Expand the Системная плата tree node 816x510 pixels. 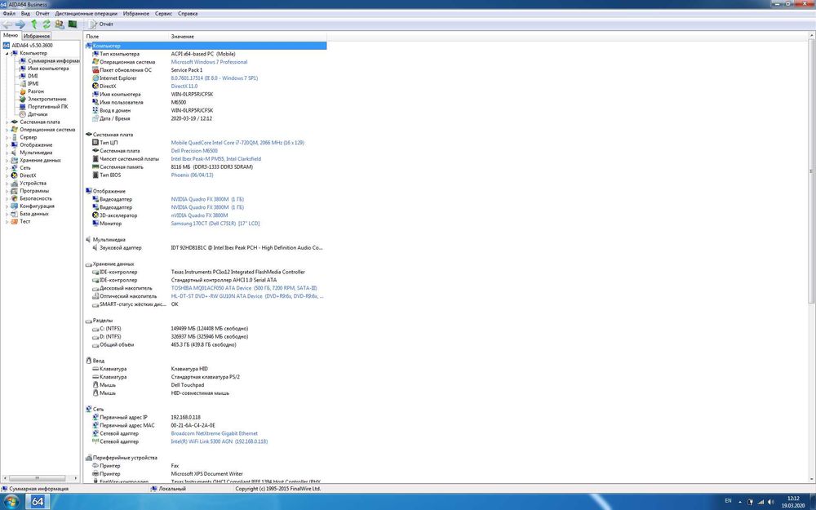(x=7, y=122)
